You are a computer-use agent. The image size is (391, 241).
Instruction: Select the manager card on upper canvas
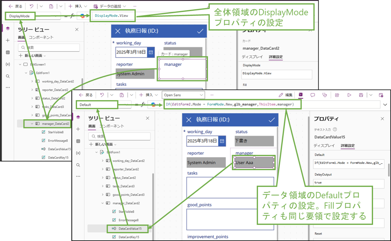(183, 69)
